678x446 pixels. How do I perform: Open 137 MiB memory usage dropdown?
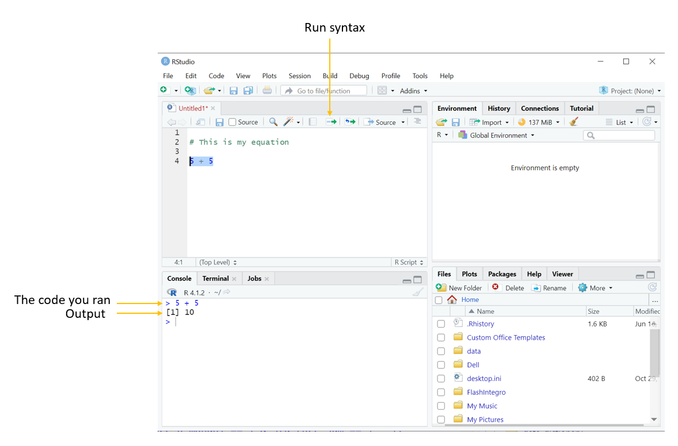[539, 122]
